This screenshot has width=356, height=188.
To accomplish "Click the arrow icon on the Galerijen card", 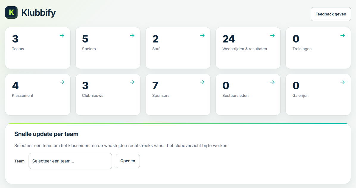I will point(343,82).
